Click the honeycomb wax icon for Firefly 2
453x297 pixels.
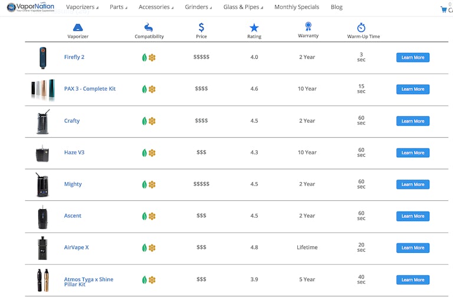[x=152, y=57]
